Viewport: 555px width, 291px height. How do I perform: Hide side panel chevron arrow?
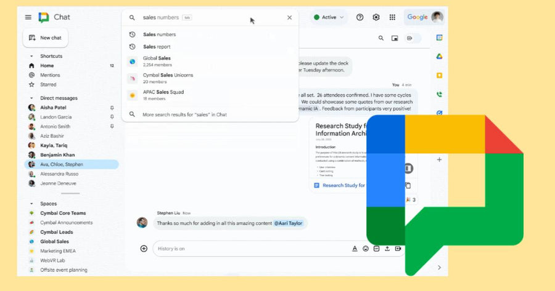point(439,268)
